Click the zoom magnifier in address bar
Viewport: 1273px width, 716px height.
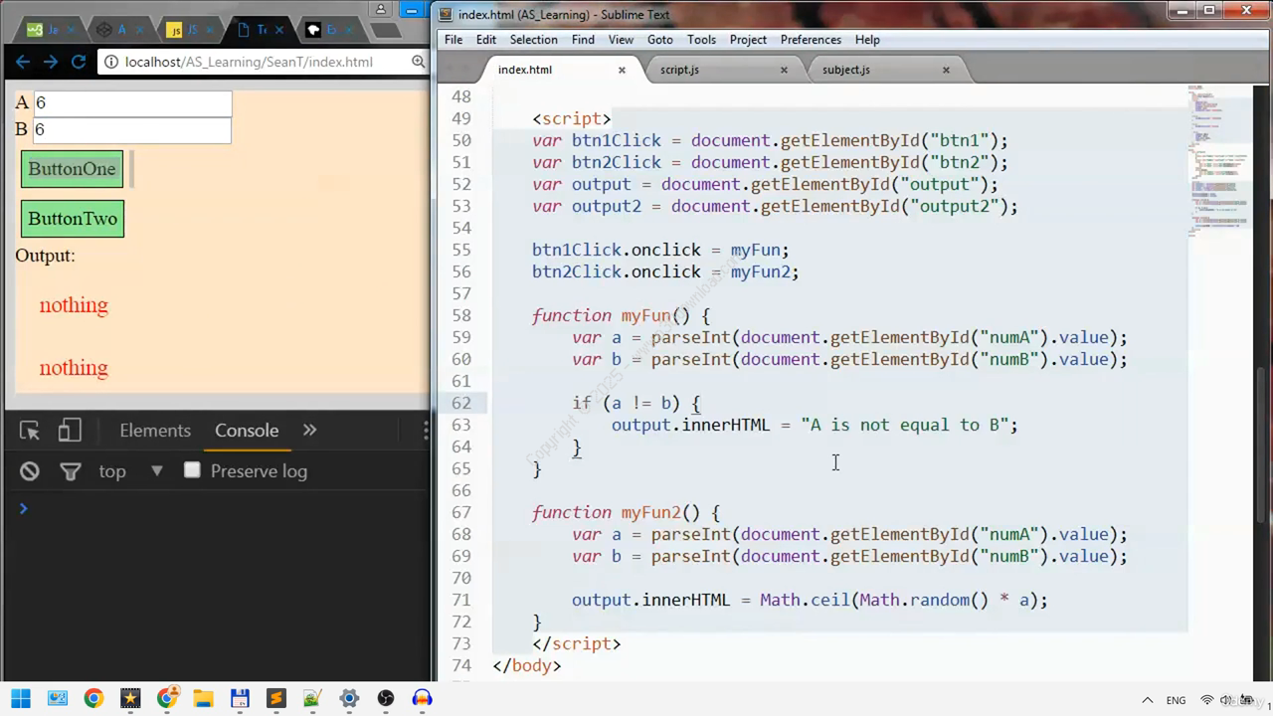[419, 62]
